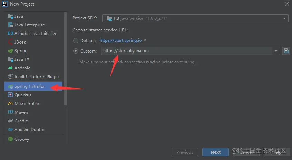This screenshot has height=160, width=292.
Task: Click the external link arrow after start.spring.io
Action: point(145,40)
